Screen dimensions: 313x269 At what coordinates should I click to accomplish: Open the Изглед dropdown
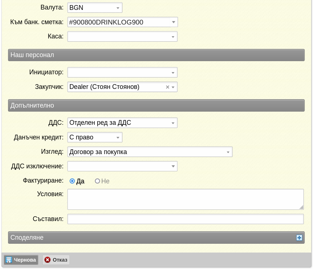[150, 152]
